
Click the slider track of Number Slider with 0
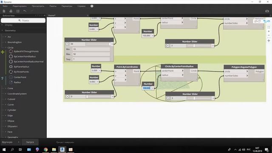tap(98, 96)
